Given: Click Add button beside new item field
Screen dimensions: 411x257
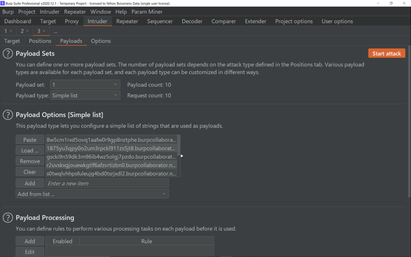Looking at the screenshot, I should (30, 183).
